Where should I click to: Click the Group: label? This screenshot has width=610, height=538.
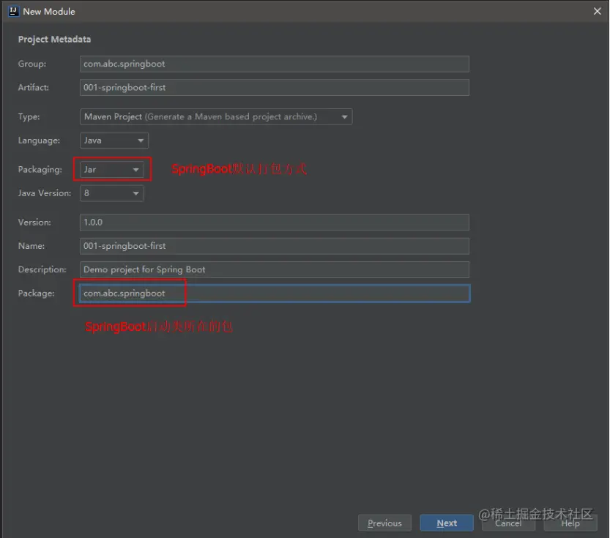[32, 64]
